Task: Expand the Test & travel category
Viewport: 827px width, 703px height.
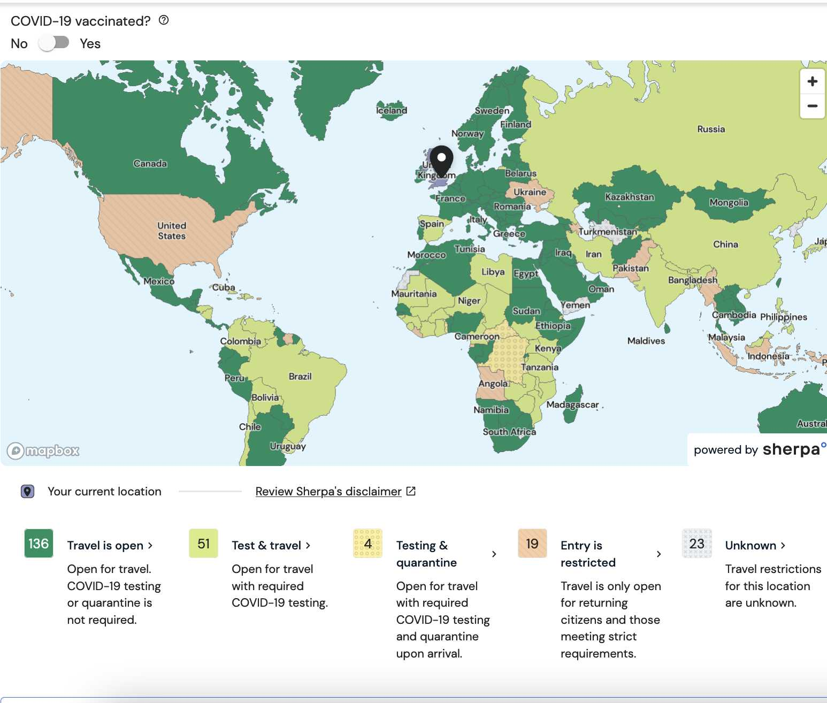Action: [x=271, y=545]
